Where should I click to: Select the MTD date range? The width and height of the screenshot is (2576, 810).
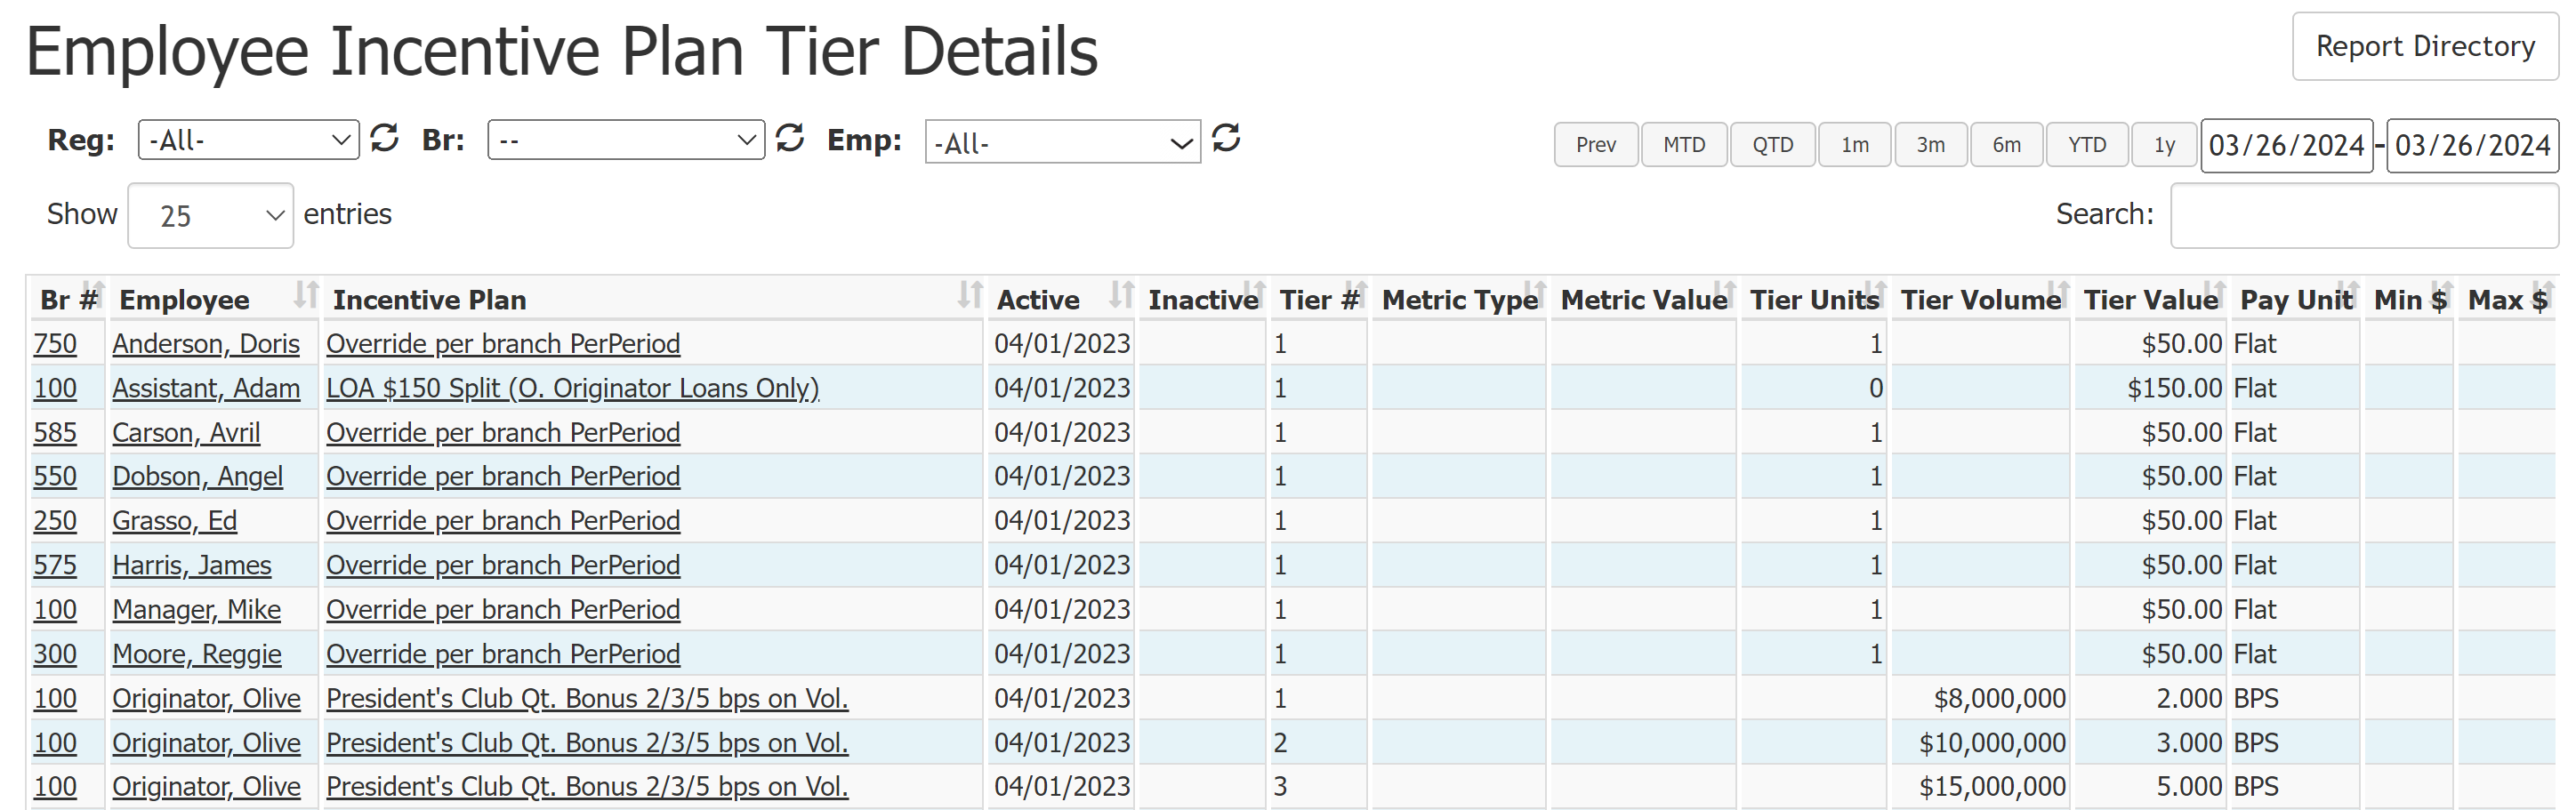pyautogui.click(x=1684, y=145)
